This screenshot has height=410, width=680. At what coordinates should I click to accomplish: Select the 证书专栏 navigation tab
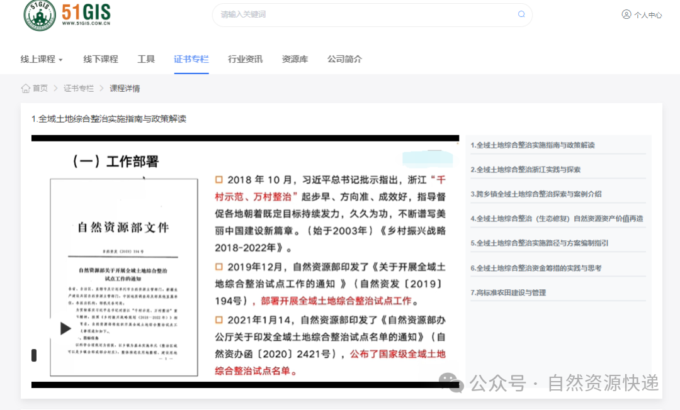191,58
